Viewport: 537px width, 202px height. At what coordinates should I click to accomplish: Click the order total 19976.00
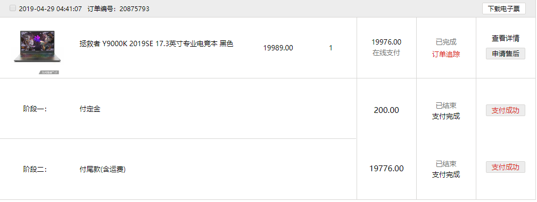[x=386, y=42]
